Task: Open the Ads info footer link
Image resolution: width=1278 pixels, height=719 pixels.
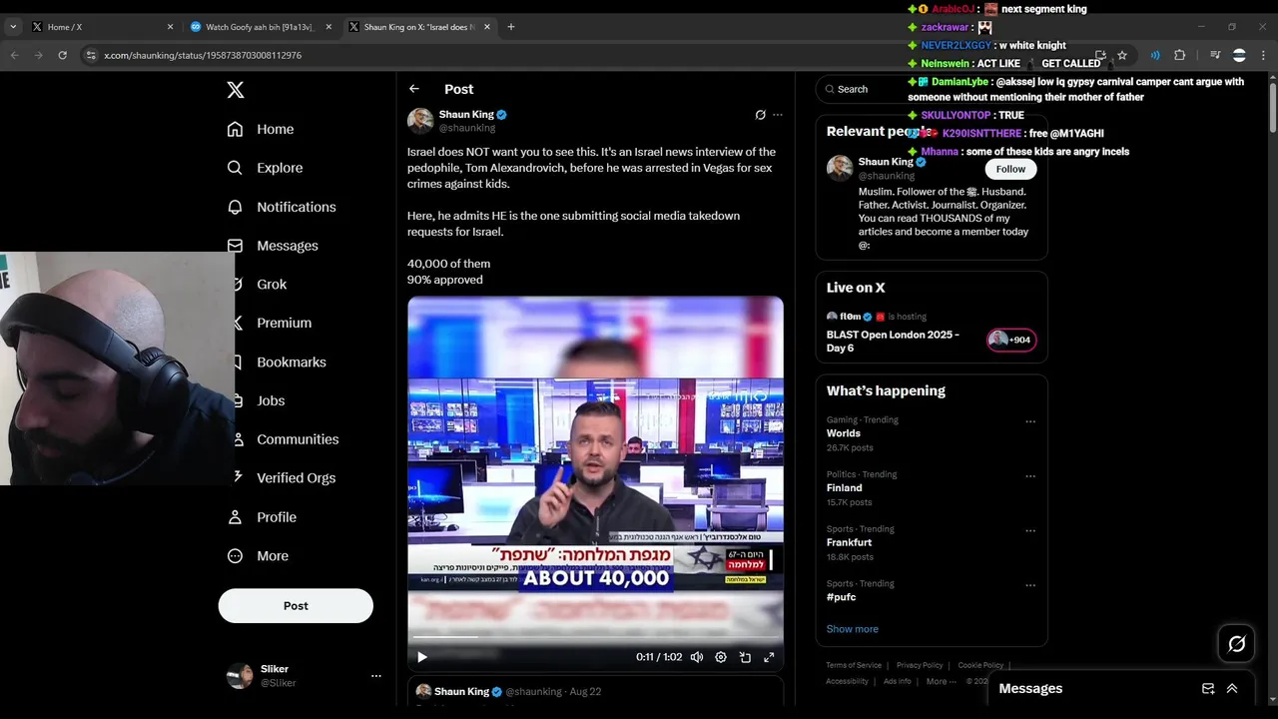Action: [x=898, y=681]
